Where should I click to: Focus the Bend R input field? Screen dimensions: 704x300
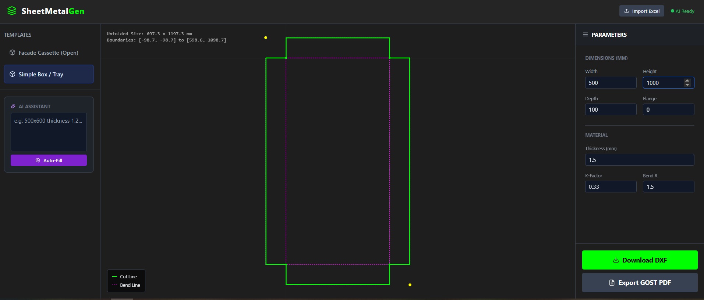pyautogui.click(x=669, y=187)
